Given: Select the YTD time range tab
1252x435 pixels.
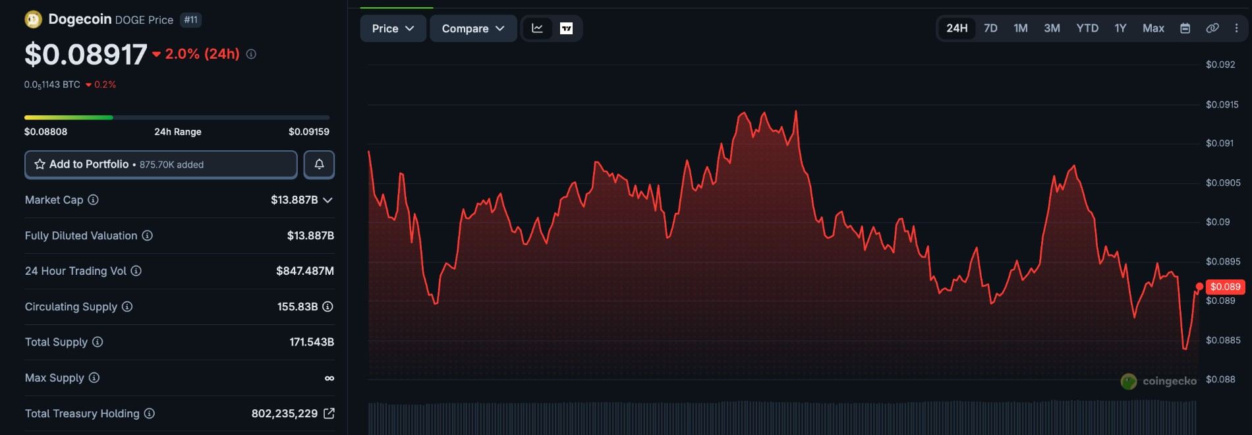Looking at the screenshot, I should coord(1087,28).
